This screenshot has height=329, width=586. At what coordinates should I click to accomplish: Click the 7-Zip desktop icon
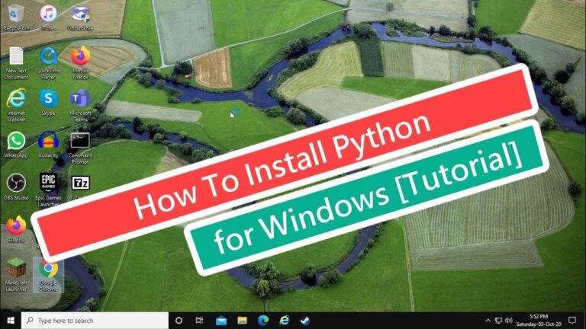[80, 187]
